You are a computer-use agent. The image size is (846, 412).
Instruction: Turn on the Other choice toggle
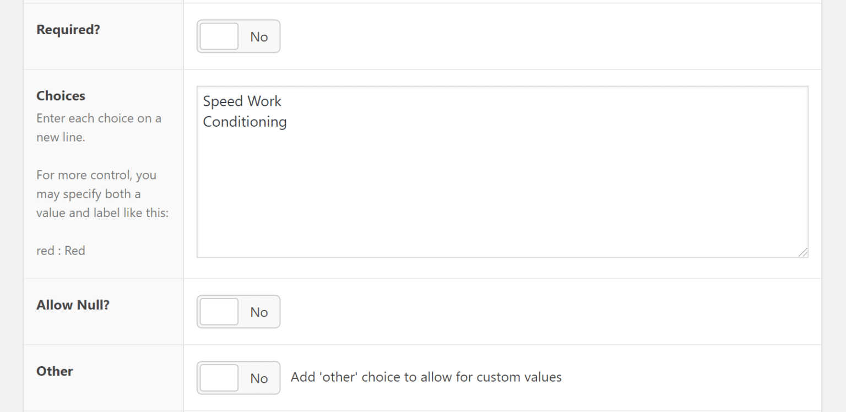pyautogui.click(x=238, y=378)
